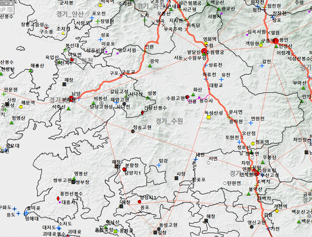Screen dimensions: 312x237
Task: Click the cursor-with-cross icon in floating toolbar
Action: point(3,9)
